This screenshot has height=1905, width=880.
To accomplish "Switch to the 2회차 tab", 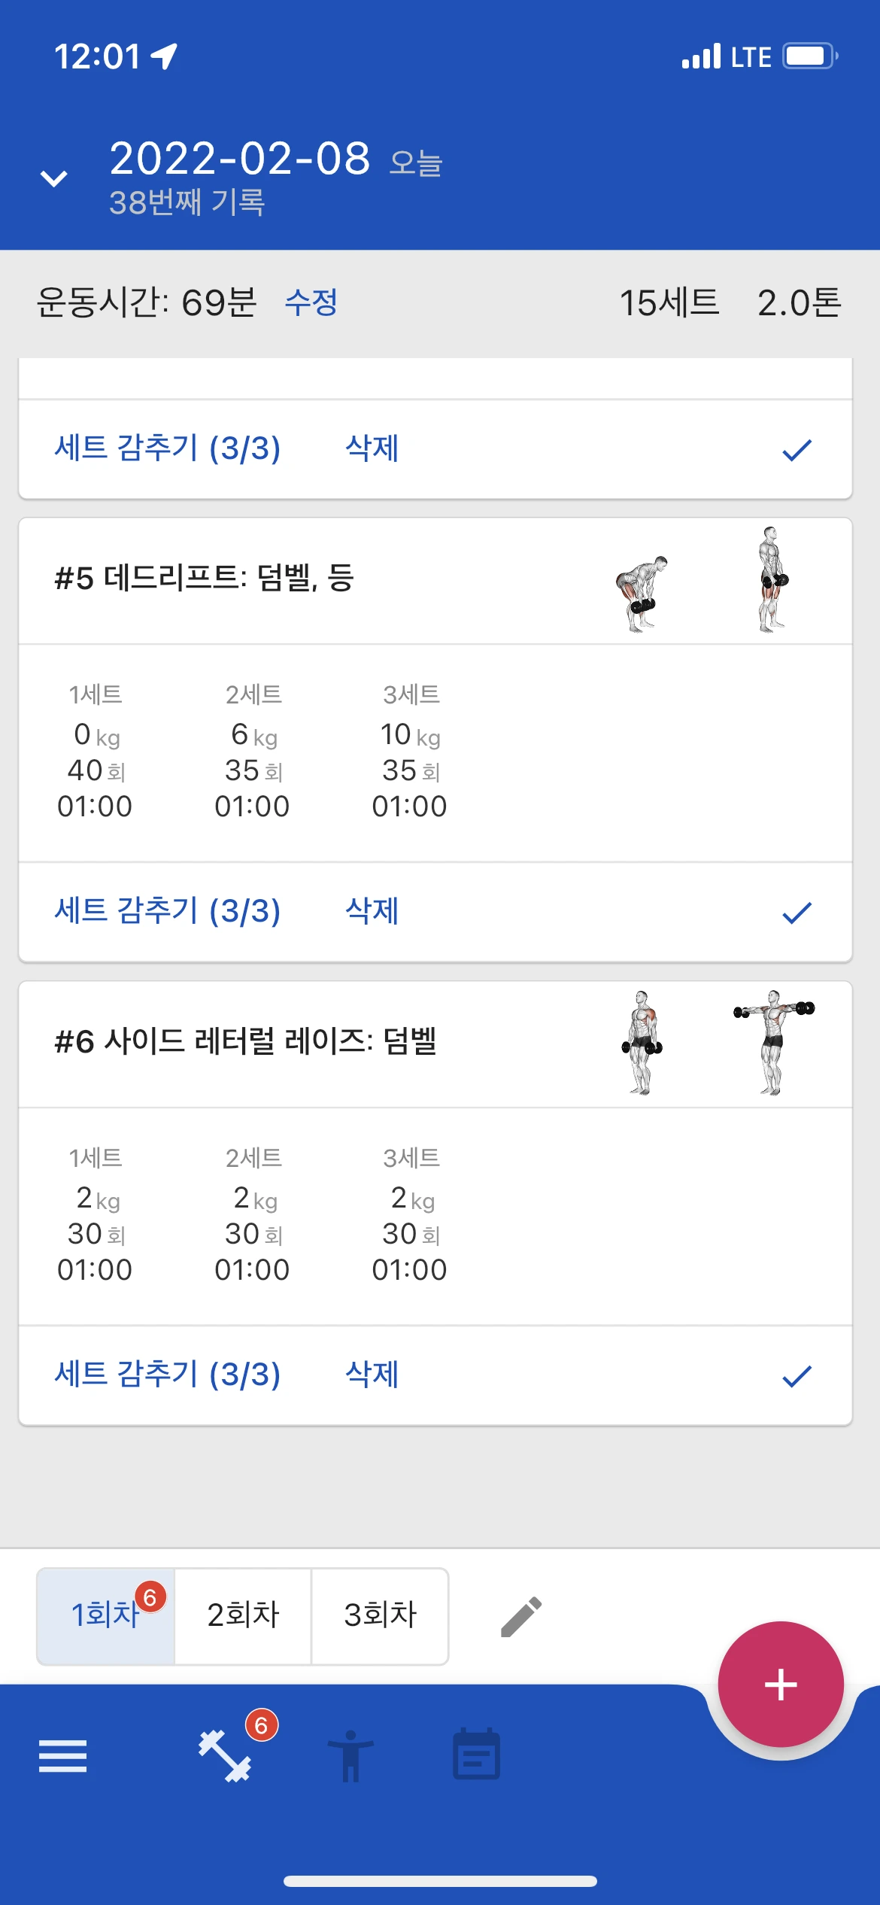I will (243, 1615).
